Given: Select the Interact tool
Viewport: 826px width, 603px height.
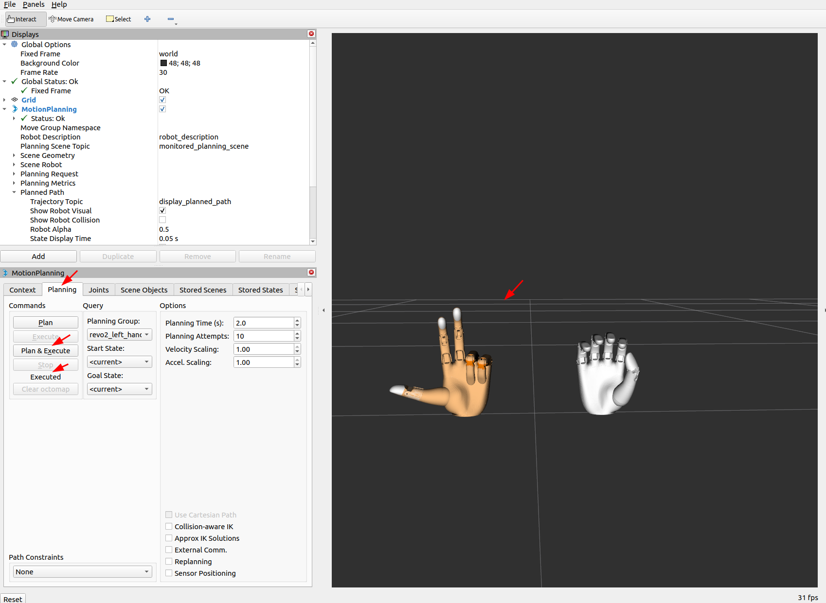Looking at the screenshot, I should (x=22, y=19).
